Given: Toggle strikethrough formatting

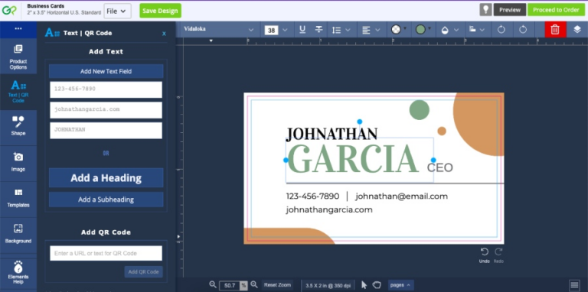Looking at the screenshot, I should pos(318,30).
